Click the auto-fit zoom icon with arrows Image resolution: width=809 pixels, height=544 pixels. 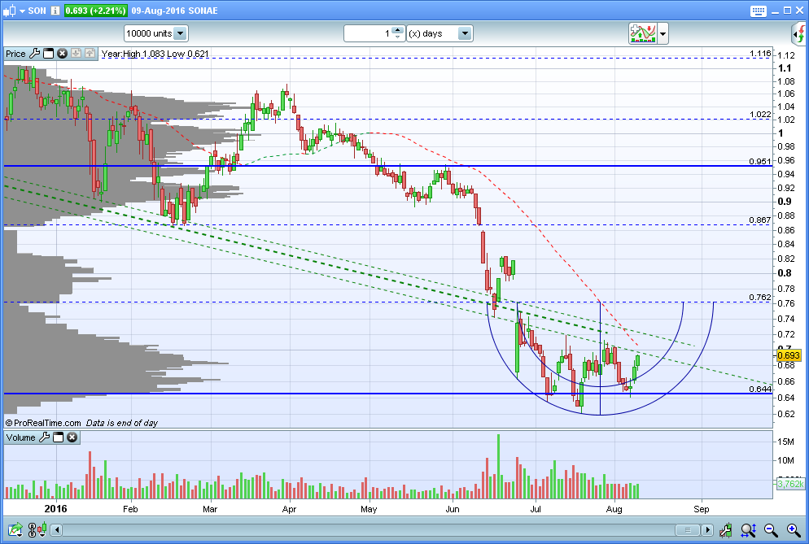(x=748, y=529)
